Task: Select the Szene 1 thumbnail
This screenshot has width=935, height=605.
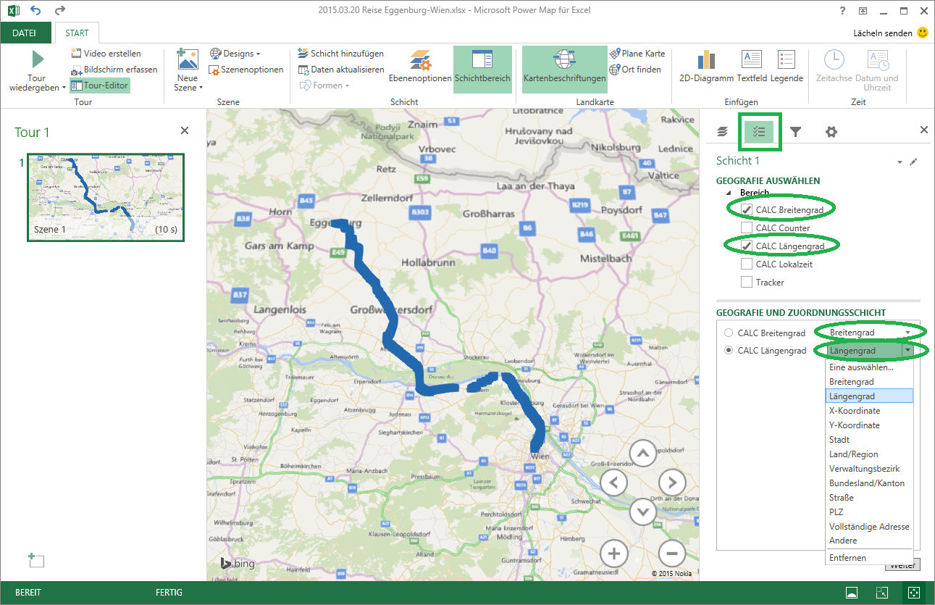Action: point(105,196)
